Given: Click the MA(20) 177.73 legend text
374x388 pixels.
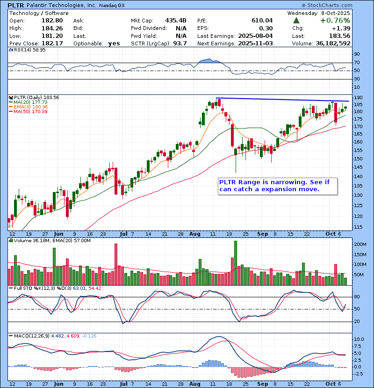Looking at the screenshot, I should (31, 102).
